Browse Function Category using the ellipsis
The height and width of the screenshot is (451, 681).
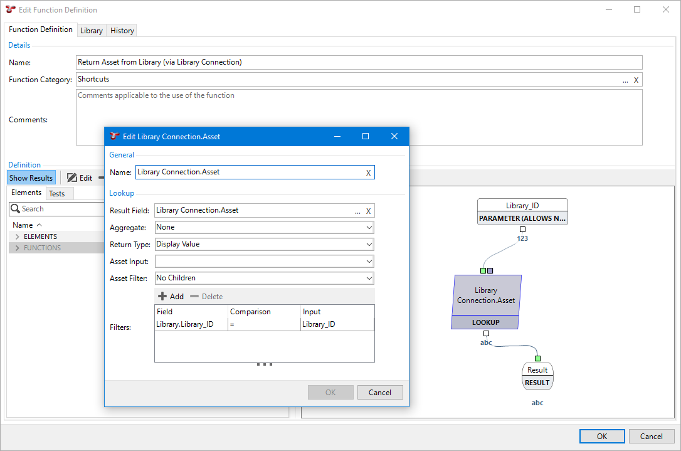coord(625,80)
